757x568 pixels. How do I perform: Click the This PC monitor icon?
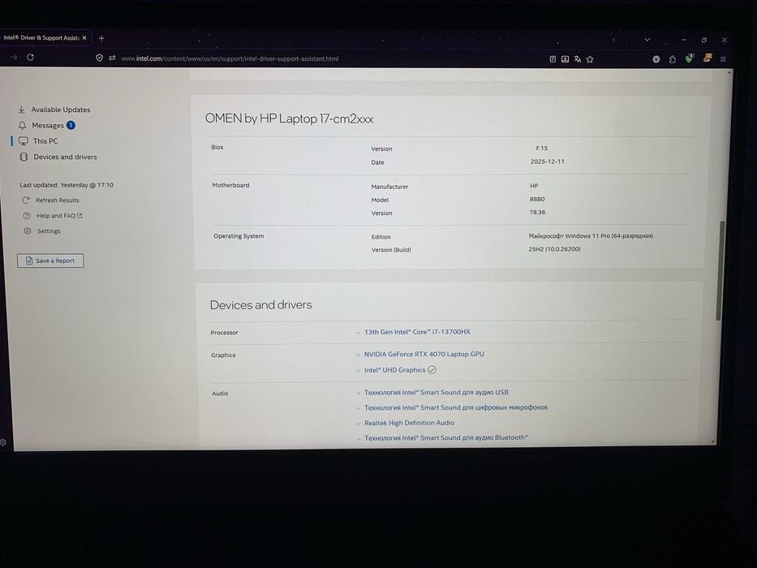(x=24, y=141)
